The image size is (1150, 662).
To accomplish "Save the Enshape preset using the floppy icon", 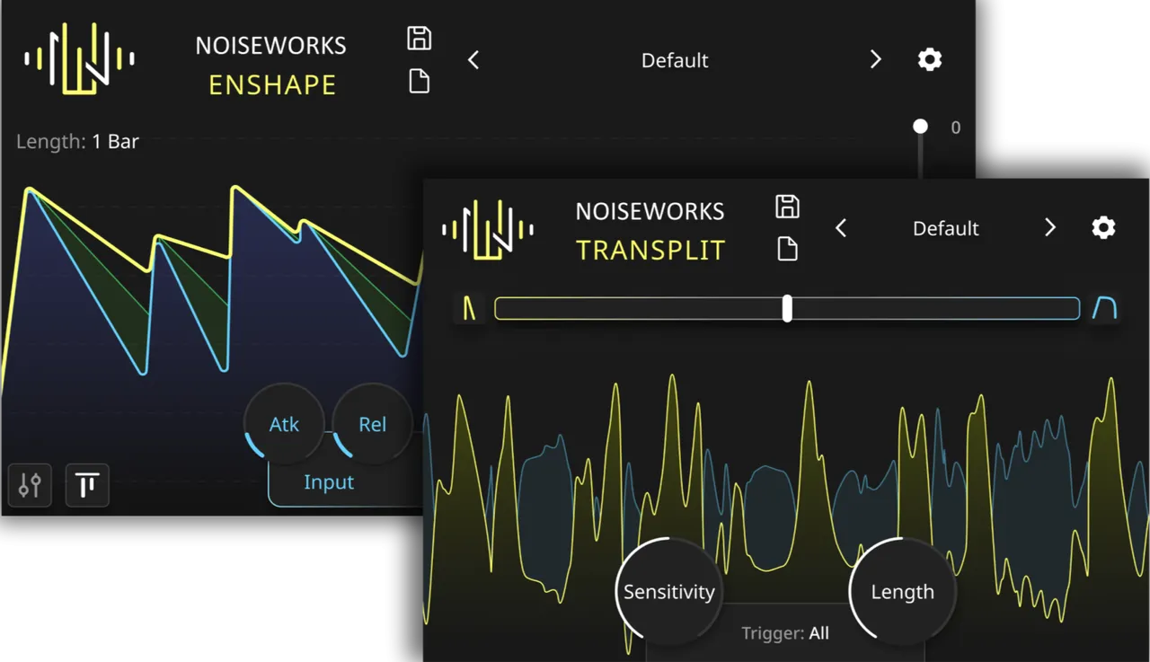I will click(x=419, y=39).
